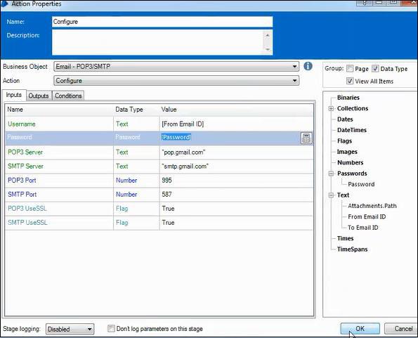Click the Description scrollbar down arrow
This screenshot has width=418, height=338.
pos(268,50)
